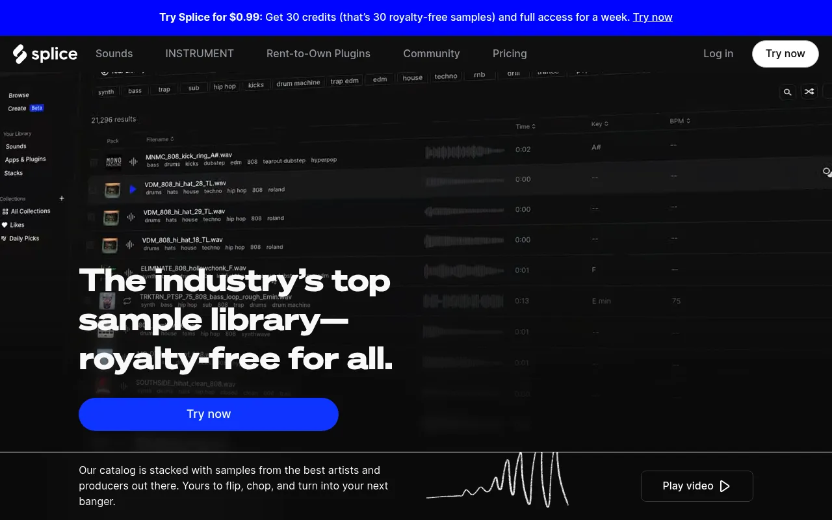The width and height of the screenshot is (832, 520).
Task: Tick the checkbox on the VDM_808_hi_hat_28_TL row
Action: click(92, 190)
